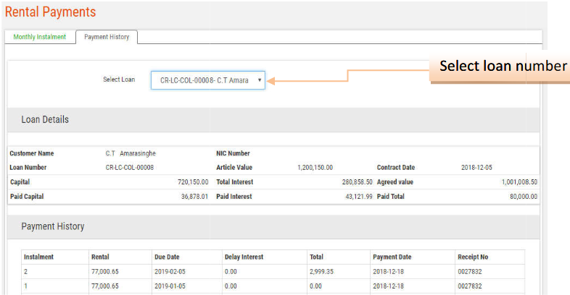Click loan number value CR-LC-COL-00008 in Loan Details

click(130, 168)
